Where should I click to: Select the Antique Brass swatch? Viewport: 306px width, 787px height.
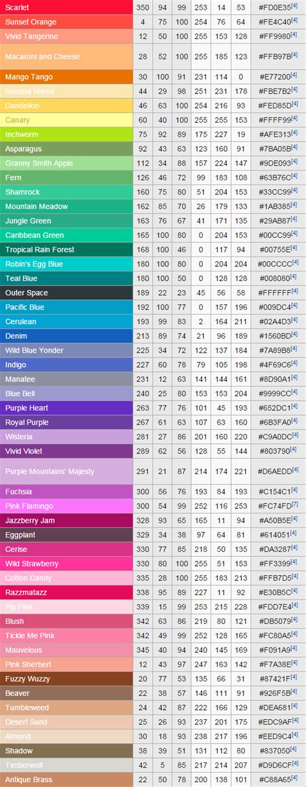66,779
